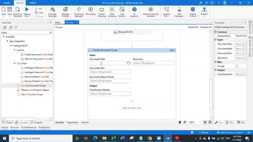Collapse the Misc properties section
Image resolution: width=253 pixels, height=142 pixels.
[215, 62]
